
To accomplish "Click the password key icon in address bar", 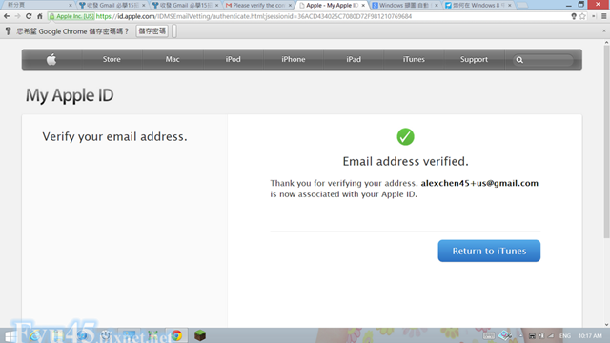I will click(574, 16).
